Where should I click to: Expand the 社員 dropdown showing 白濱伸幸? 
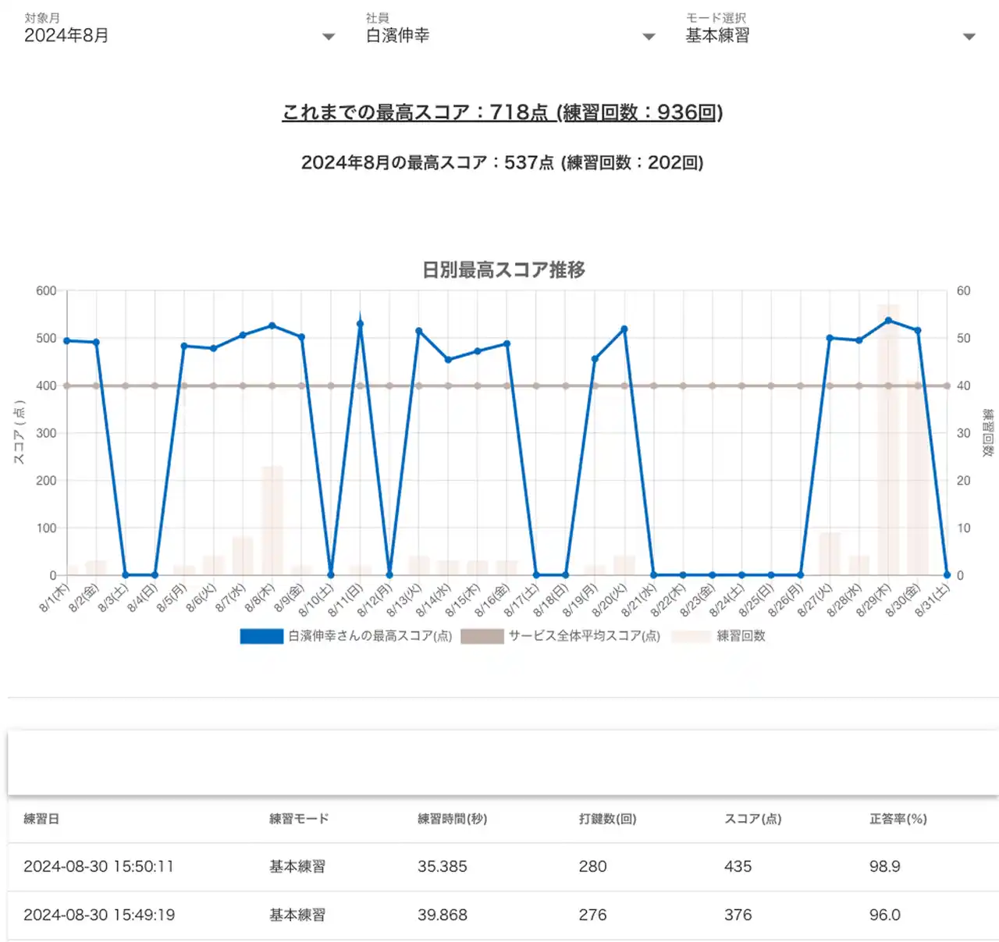pyautogui.click(x=509, y=35)
